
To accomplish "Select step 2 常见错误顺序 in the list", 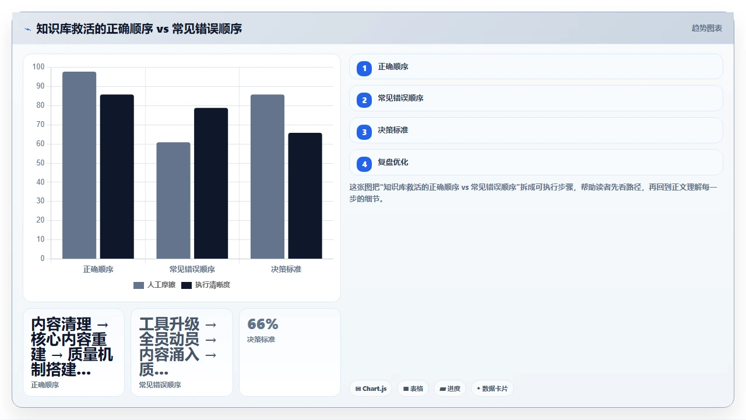I will click(536, 98).
